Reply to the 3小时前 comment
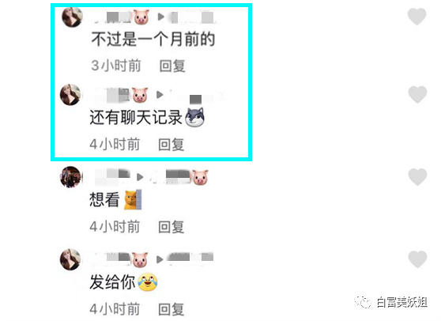Screen dimensions: 441x321 pos(172,66)
